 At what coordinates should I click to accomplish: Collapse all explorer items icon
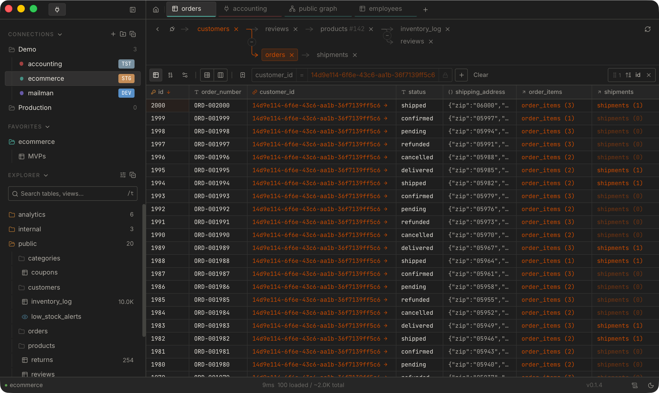tap(133, 175)
